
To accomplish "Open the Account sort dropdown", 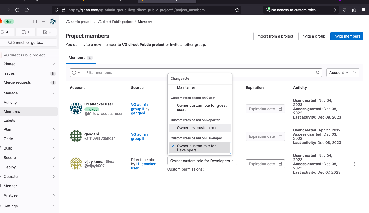I will point(338,73).
